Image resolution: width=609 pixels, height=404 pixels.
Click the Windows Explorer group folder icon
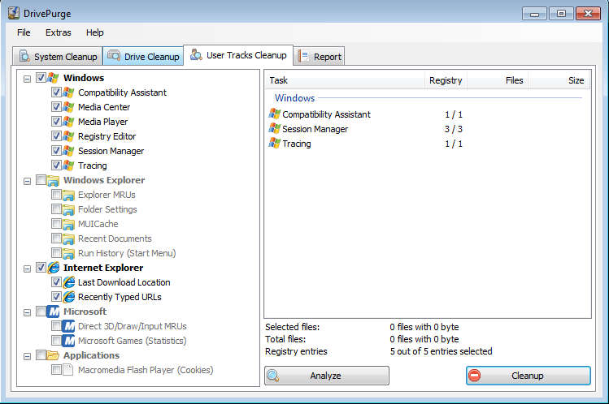pos(53,181)
